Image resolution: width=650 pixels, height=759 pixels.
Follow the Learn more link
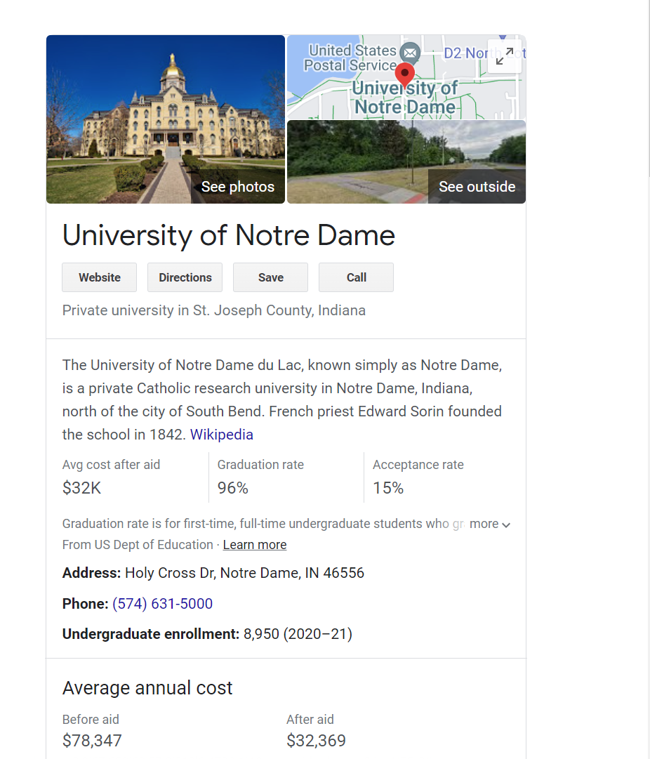[x=254, y=545]
